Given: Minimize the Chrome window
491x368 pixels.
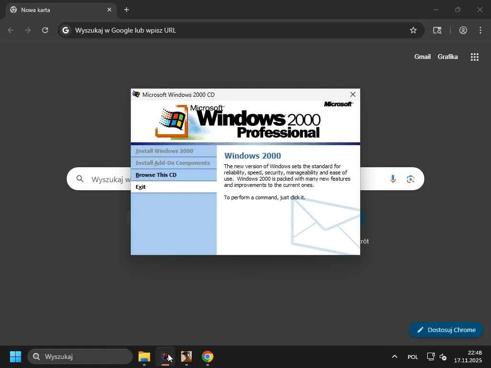Looking at the screenshot, I should pos(435,10).
